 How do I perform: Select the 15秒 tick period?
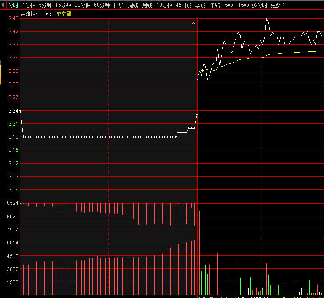click(243, 5)
